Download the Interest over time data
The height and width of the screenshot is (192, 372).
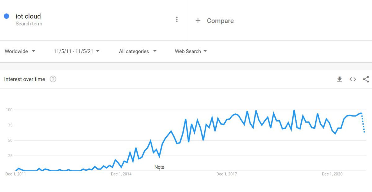point(339,79)
